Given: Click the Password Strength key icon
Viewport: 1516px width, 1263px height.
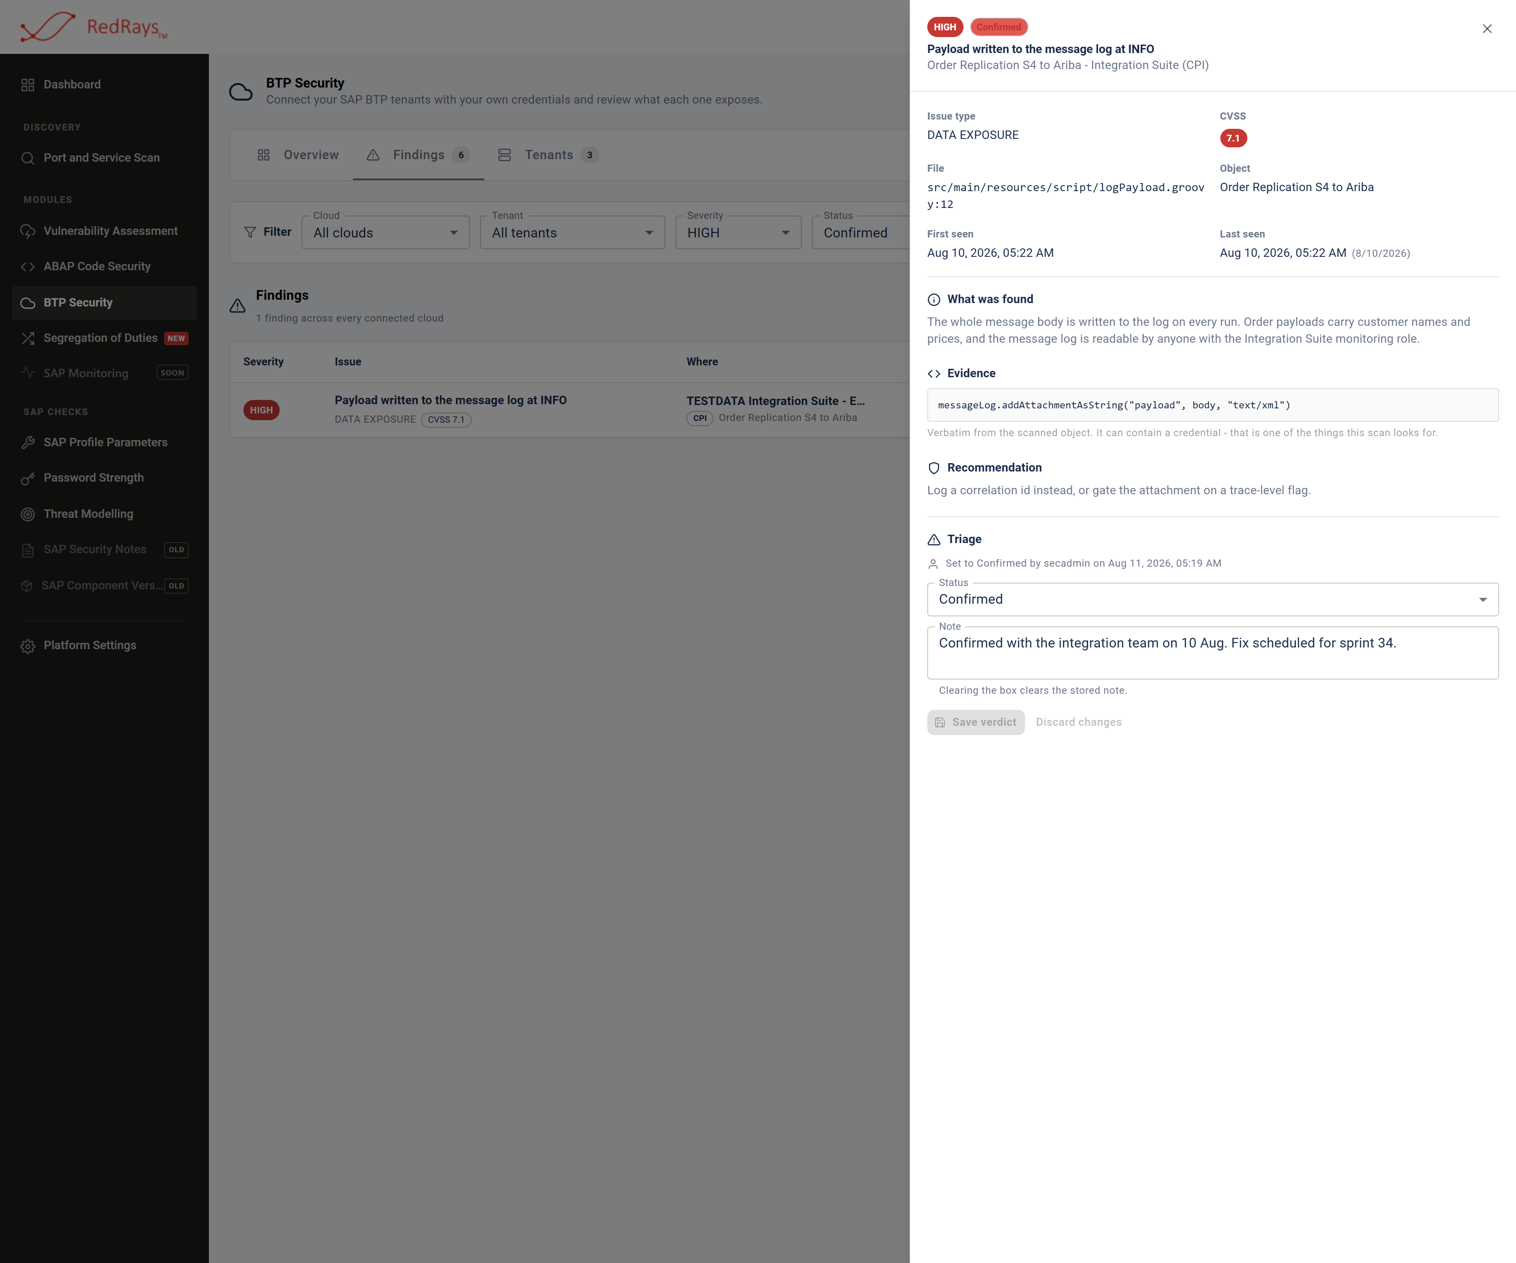Looking at the screenshot, I should pos(27,478).
